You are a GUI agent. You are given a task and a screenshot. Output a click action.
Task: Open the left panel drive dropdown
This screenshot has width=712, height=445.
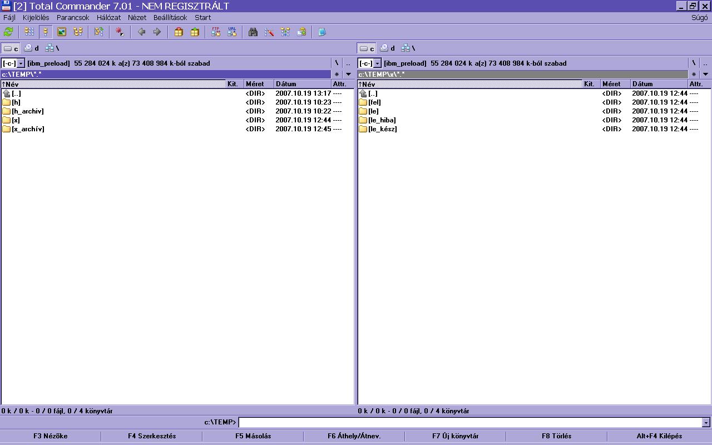(21, 63)
